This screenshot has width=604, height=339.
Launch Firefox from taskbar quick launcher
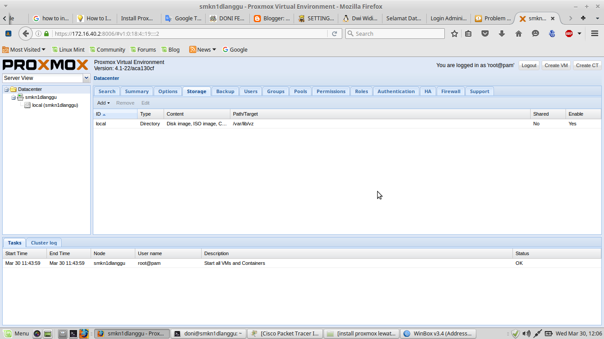coord(84,334)
